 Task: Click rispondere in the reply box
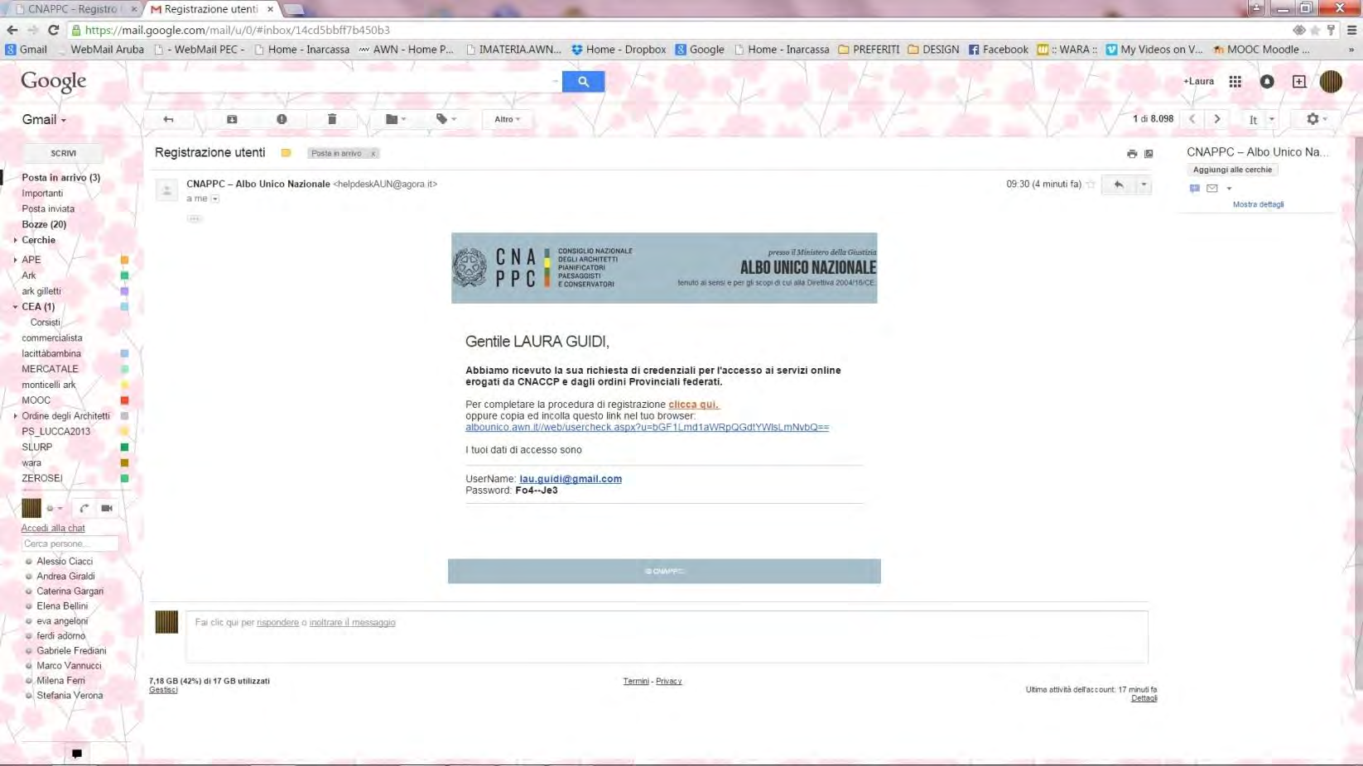tap(277, 623)
